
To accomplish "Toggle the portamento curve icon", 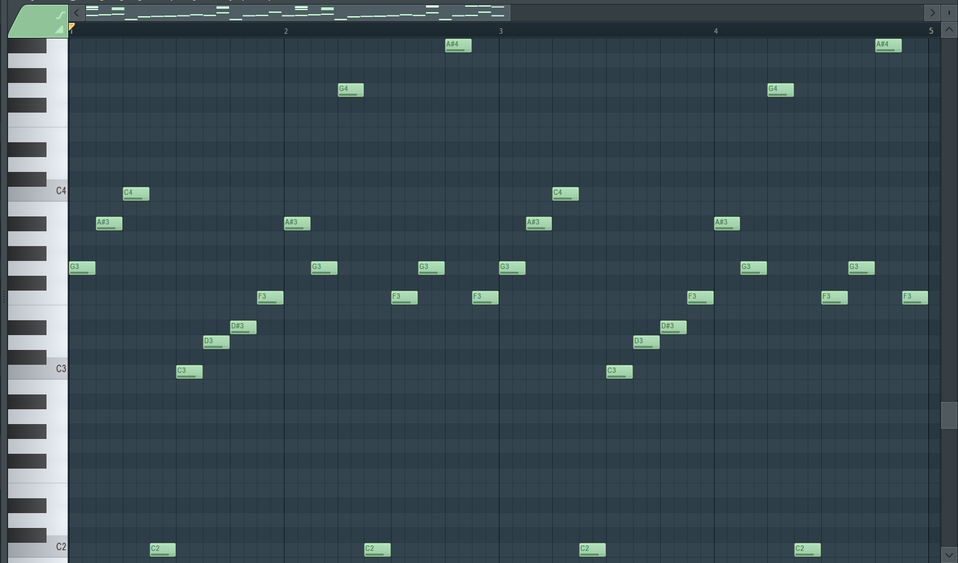I will tap(60, 15).
